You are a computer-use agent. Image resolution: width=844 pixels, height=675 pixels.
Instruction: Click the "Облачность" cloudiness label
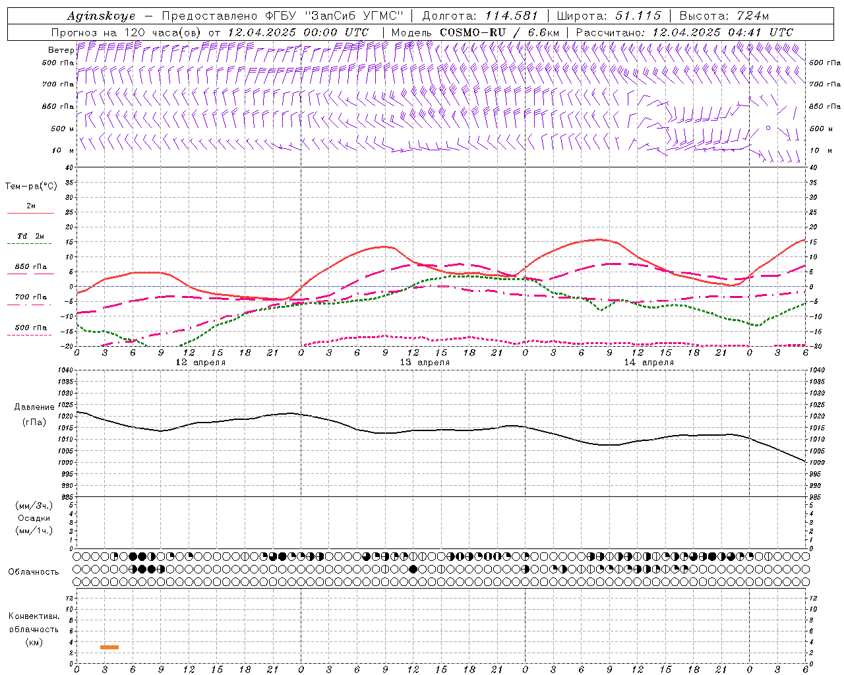34,572
